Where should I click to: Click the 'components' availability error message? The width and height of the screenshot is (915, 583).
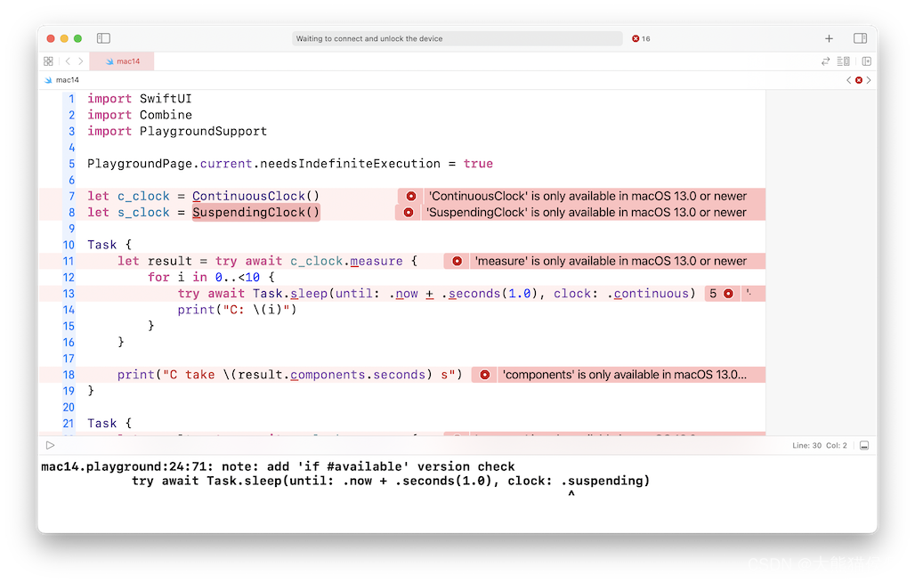625,375
